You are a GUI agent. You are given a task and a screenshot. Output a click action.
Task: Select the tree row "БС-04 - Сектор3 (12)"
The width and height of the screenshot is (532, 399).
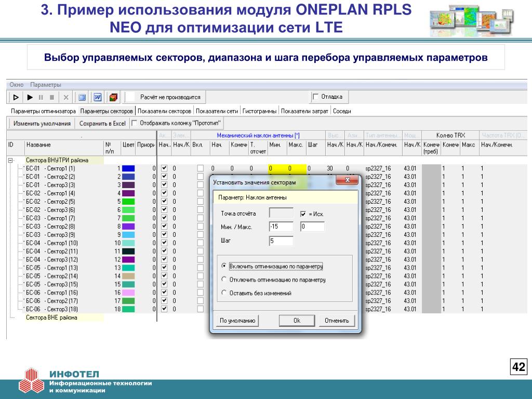pyautogui.click(x=52, y=259)
